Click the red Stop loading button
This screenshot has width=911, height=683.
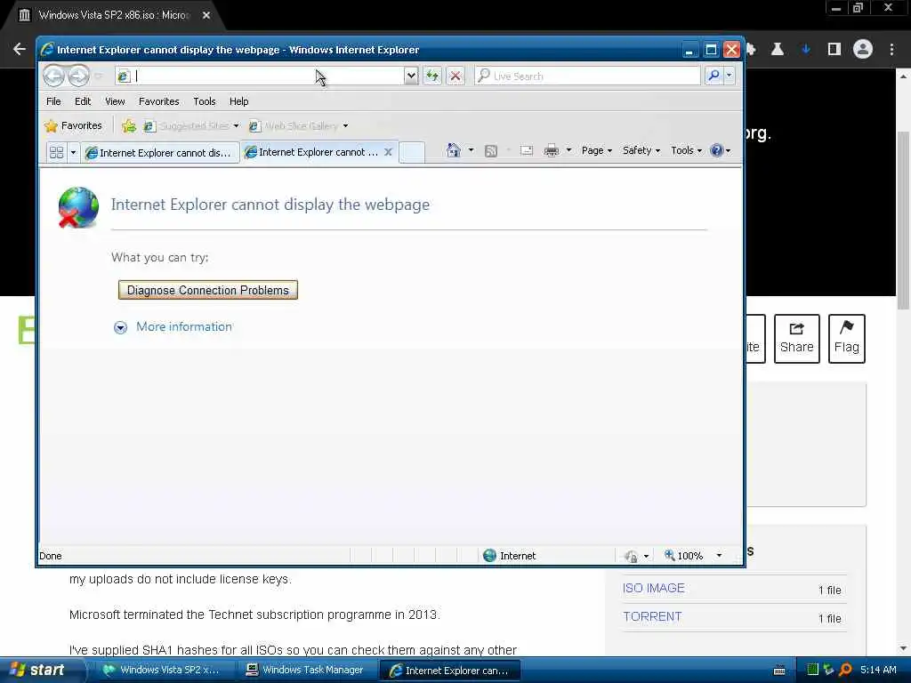click(455, 76)
